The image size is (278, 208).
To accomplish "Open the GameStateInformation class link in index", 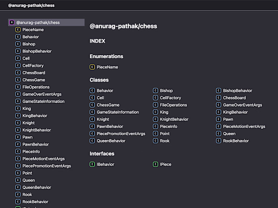I will pyautogui.click(x=118, y=112).
